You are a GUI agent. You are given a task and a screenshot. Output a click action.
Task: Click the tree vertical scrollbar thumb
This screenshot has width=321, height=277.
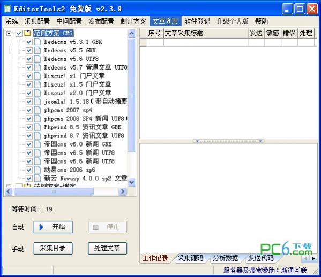[x=132, y=95]
